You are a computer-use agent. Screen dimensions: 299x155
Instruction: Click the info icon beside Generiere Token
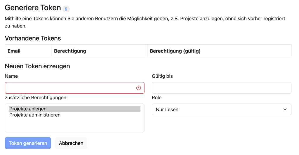66,9
